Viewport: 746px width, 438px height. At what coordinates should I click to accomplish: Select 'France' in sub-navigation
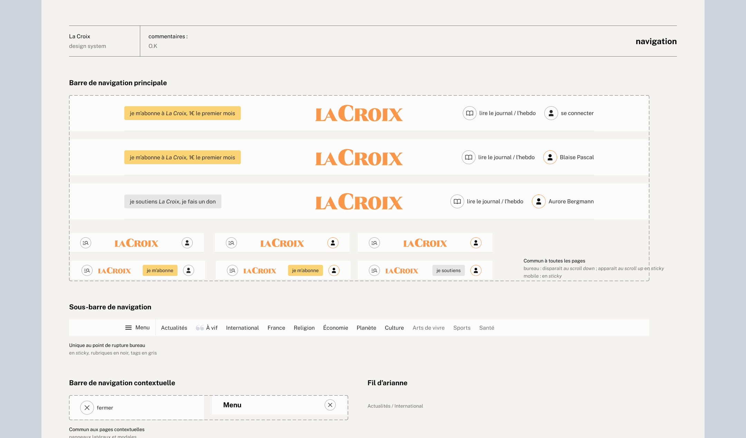click(276, 328)
